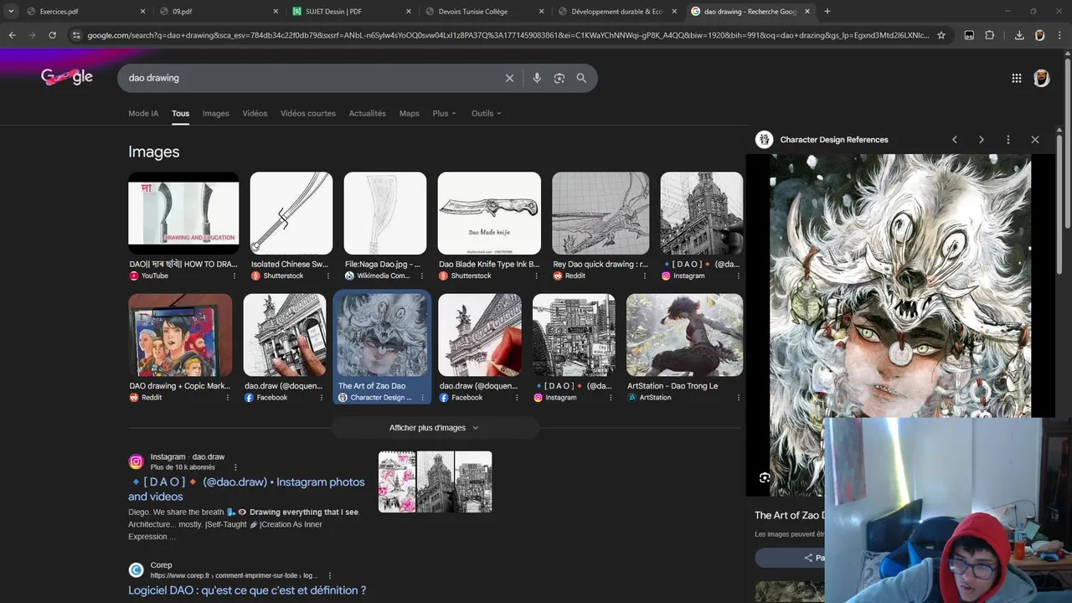1072x603 pixels.
Task: Expand Afficher plus d'images
Action: pyautogui.click(x=435, y=428)
